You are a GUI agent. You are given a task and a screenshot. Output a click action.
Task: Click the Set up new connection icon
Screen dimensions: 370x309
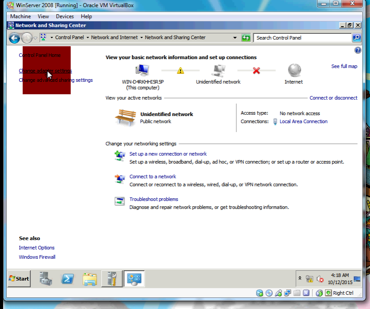[x=119, y=156]
